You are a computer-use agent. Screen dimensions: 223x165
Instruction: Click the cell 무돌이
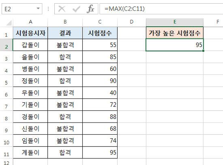pyautogui.click(x=30, y=93)
